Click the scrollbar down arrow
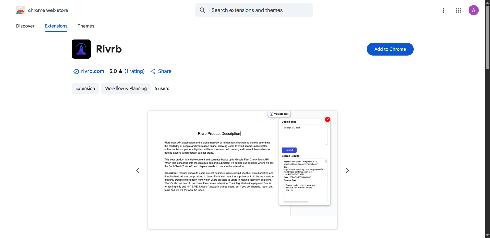The image size is (490, 238). 487,235
